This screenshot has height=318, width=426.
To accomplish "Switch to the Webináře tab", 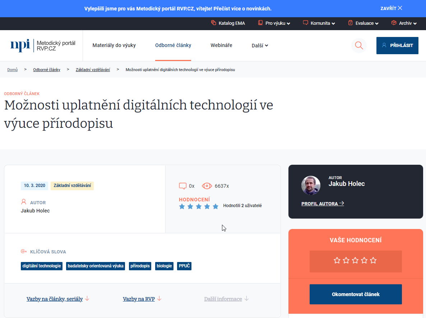I will (x=221, y=46).
